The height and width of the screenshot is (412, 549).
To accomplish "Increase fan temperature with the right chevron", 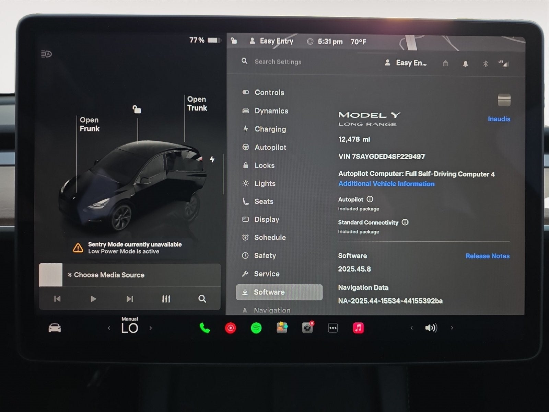I will coord(151,328).
